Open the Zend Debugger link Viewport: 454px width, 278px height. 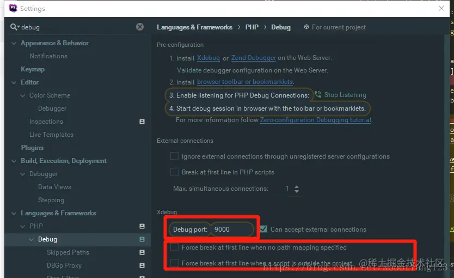tap(253, 58)
